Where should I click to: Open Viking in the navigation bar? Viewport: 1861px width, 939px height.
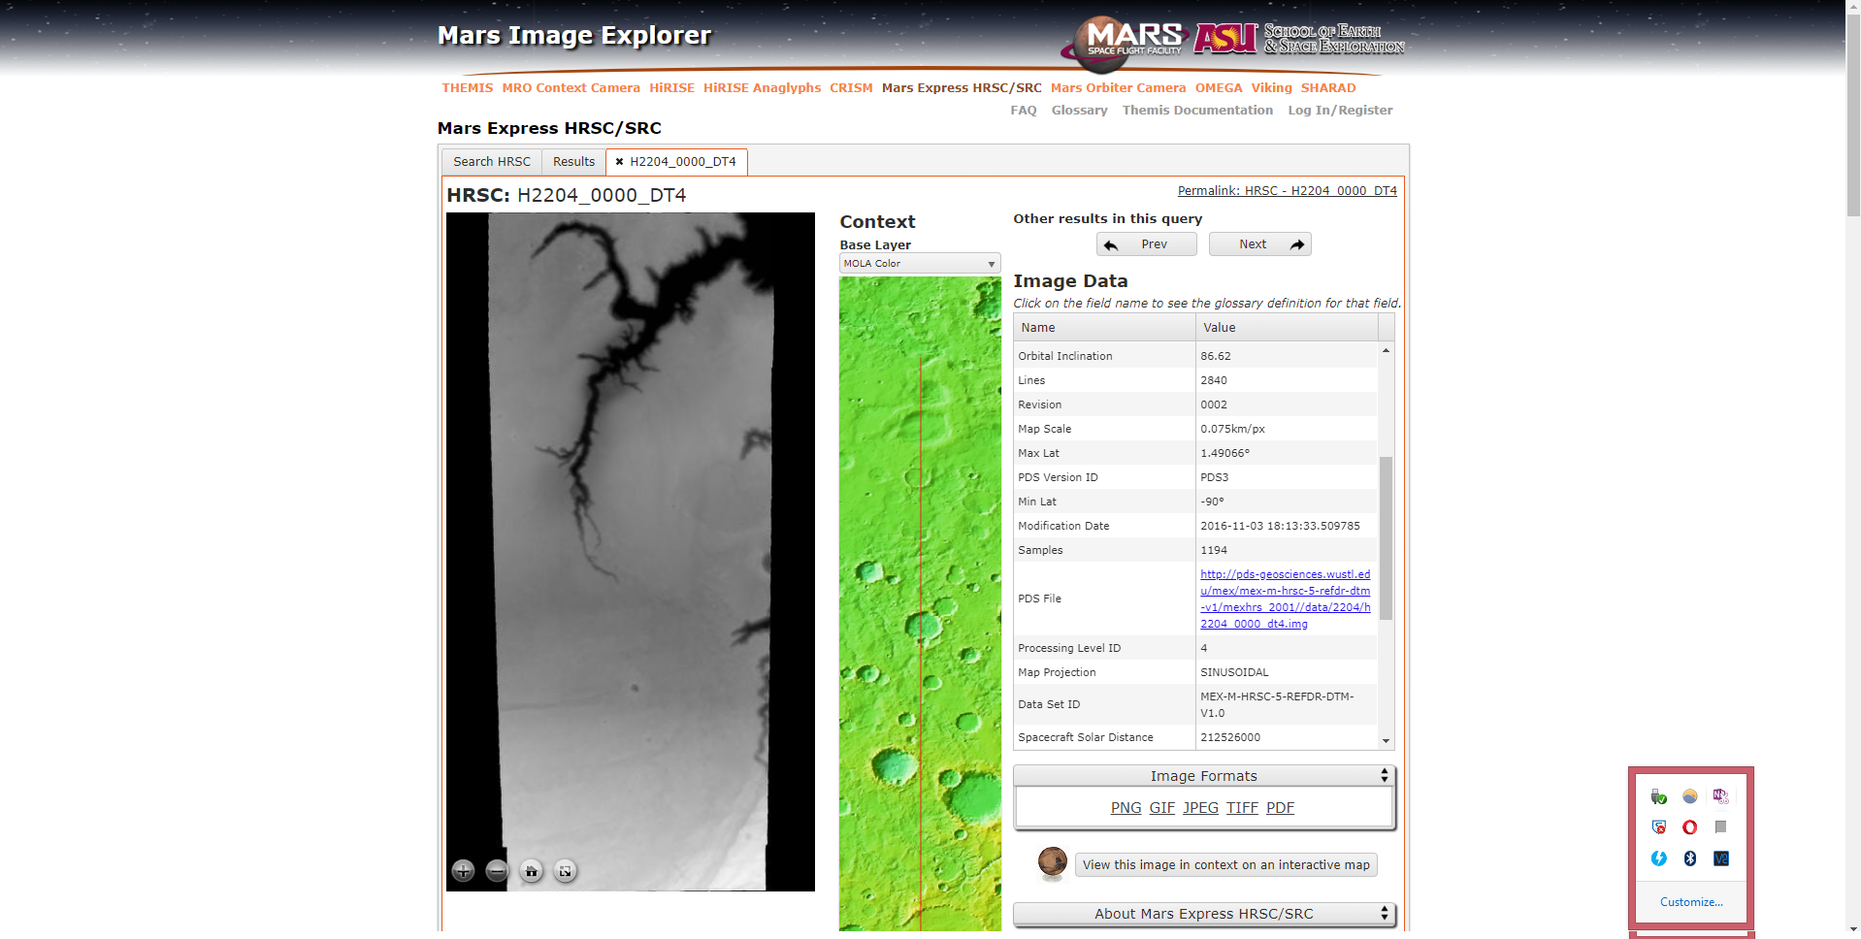(x=1272, y=88)
